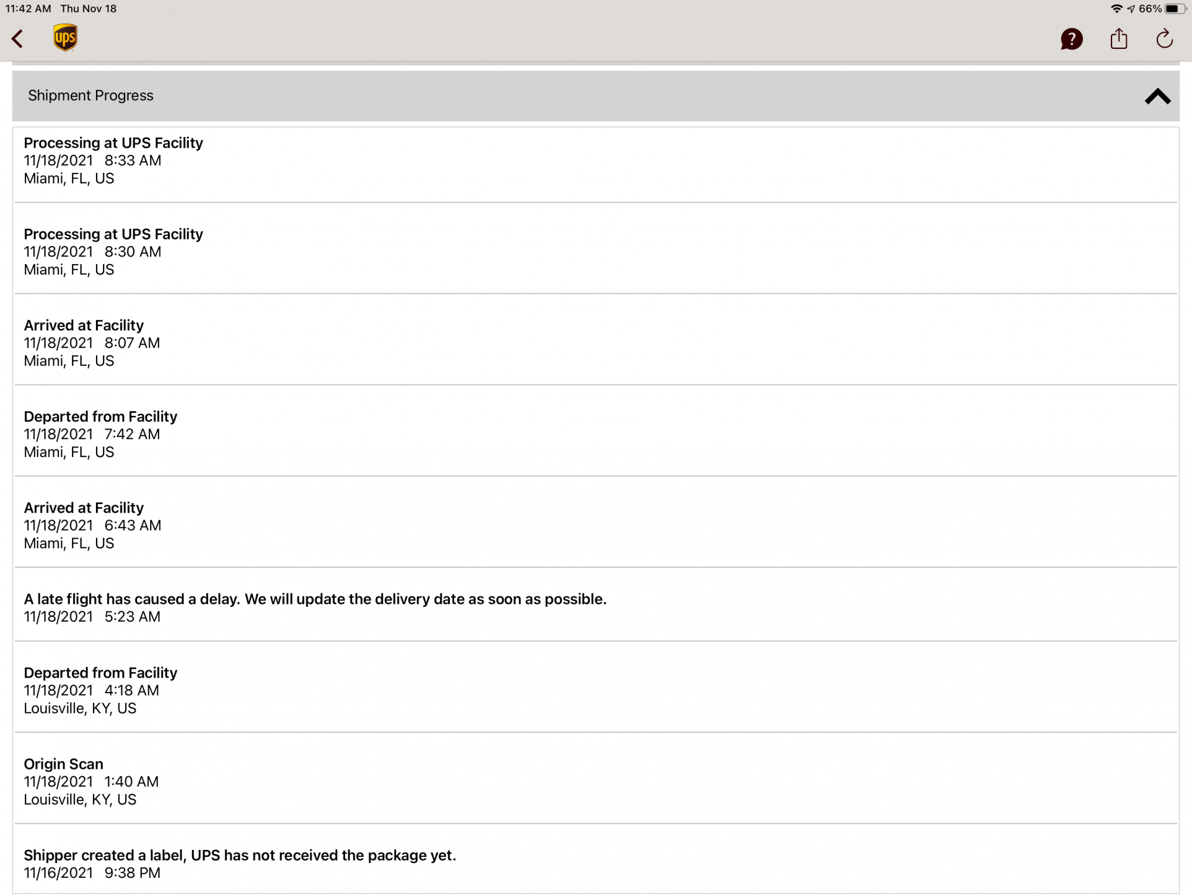Tap the Shipper created a label entry
This screenshot has width=1192, height=894.
tap(240, 855)
